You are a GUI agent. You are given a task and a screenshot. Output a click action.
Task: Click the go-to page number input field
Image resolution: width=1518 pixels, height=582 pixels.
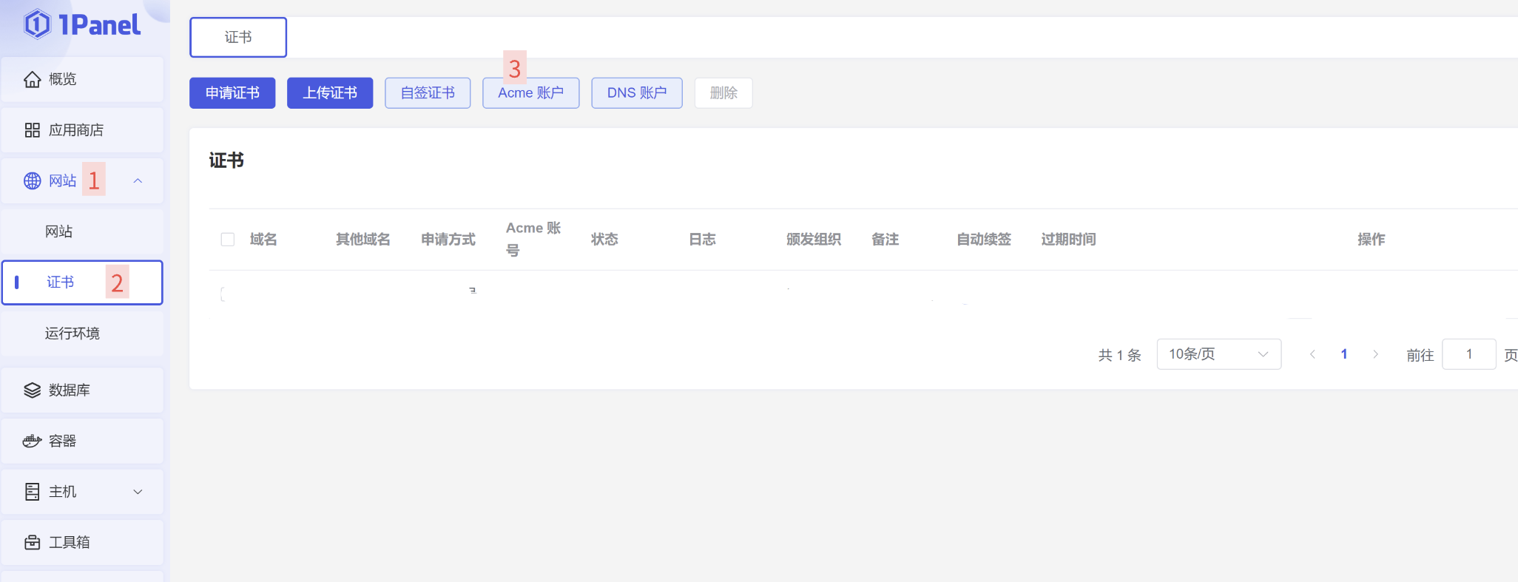click(1468, 354)
